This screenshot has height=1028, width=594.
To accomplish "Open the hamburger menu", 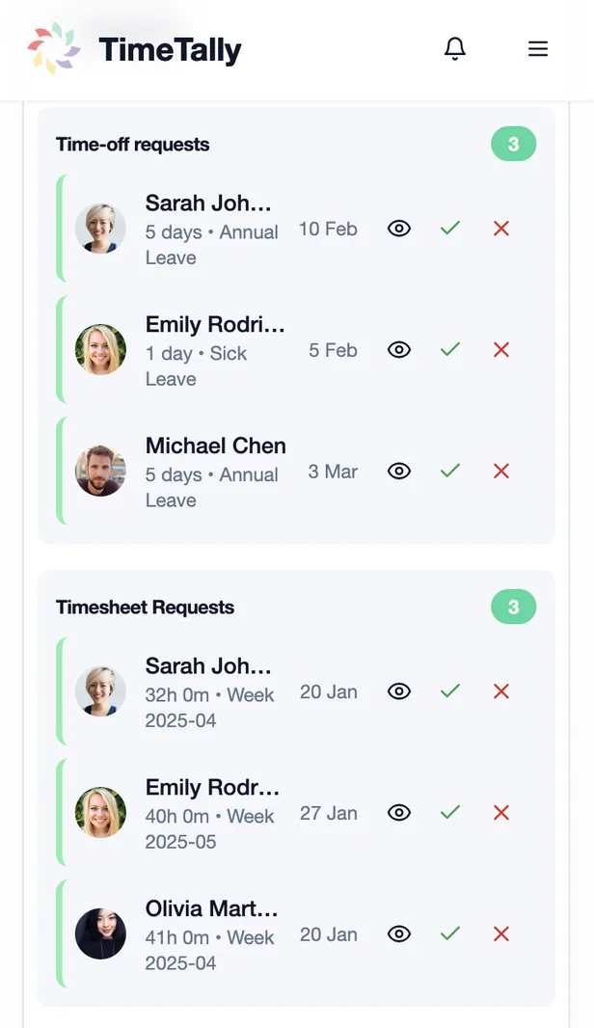I will point(538,49).
